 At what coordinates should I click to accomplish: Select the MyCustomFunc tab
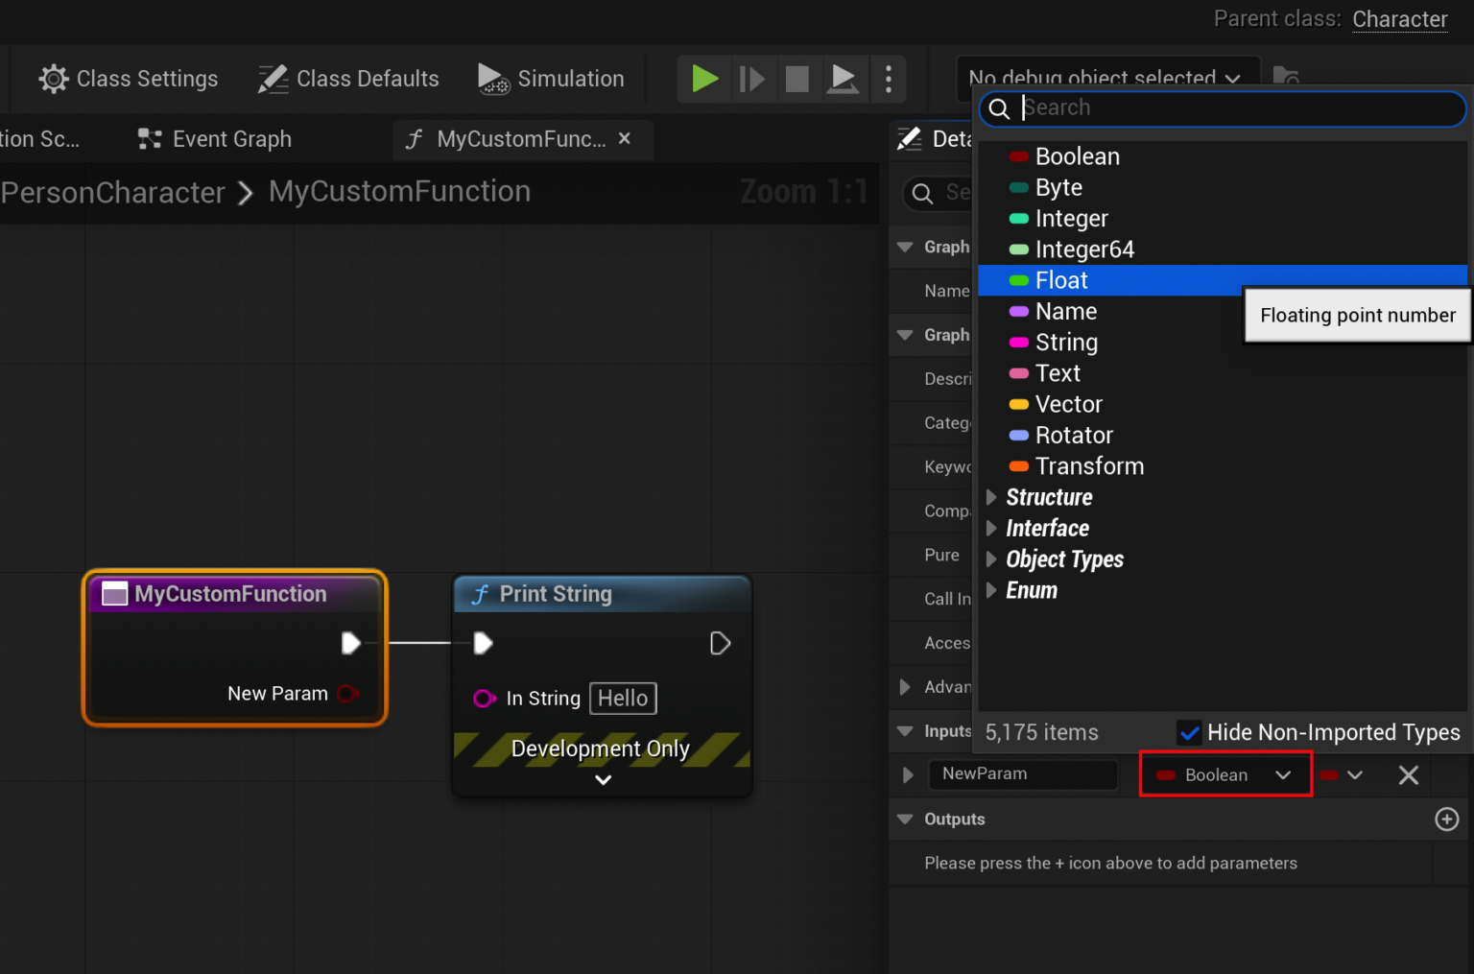(x=521, y=139)
